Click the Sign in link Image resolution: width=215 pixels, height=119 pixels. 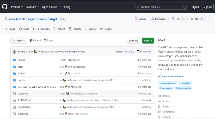coord(195,7)
